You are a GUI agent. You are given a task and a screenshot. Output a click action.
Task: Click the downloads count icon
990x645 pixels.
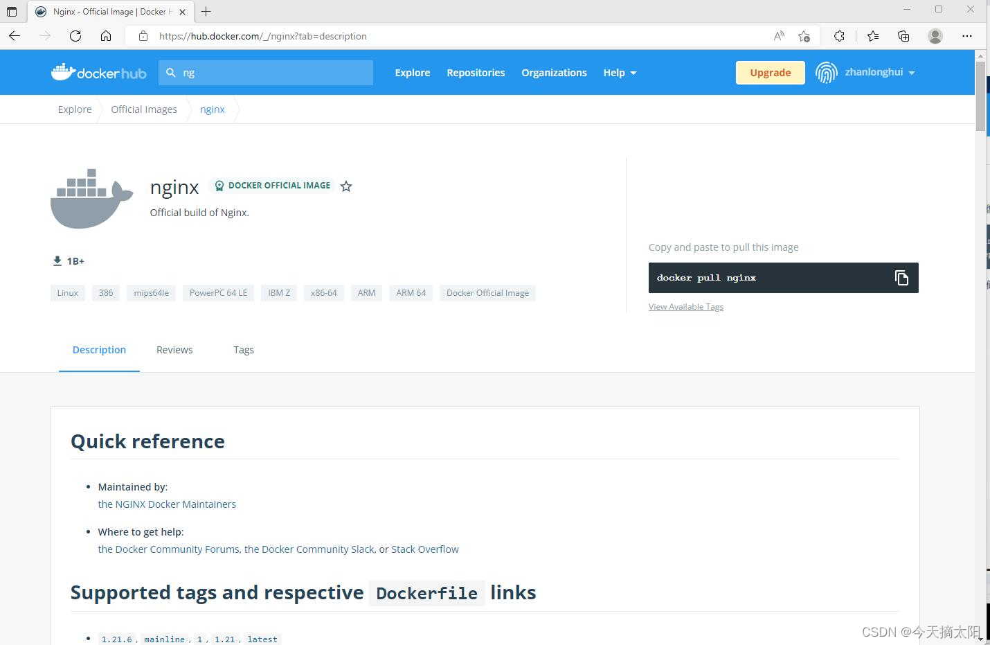coord(57,261)
